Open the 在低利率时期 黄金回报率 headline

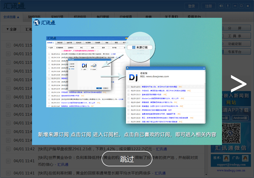click(x=94, y=173)
